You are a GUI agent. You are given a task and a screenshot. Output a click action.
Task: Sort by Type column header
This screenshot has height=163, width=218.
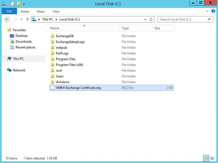click(136, 28)
